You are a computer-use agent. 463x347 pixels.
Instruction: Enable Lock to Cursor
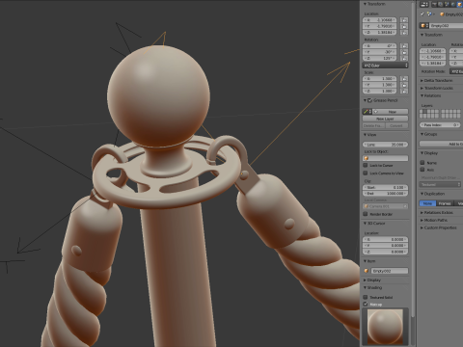pyautogui.click(x=366, y=165)
